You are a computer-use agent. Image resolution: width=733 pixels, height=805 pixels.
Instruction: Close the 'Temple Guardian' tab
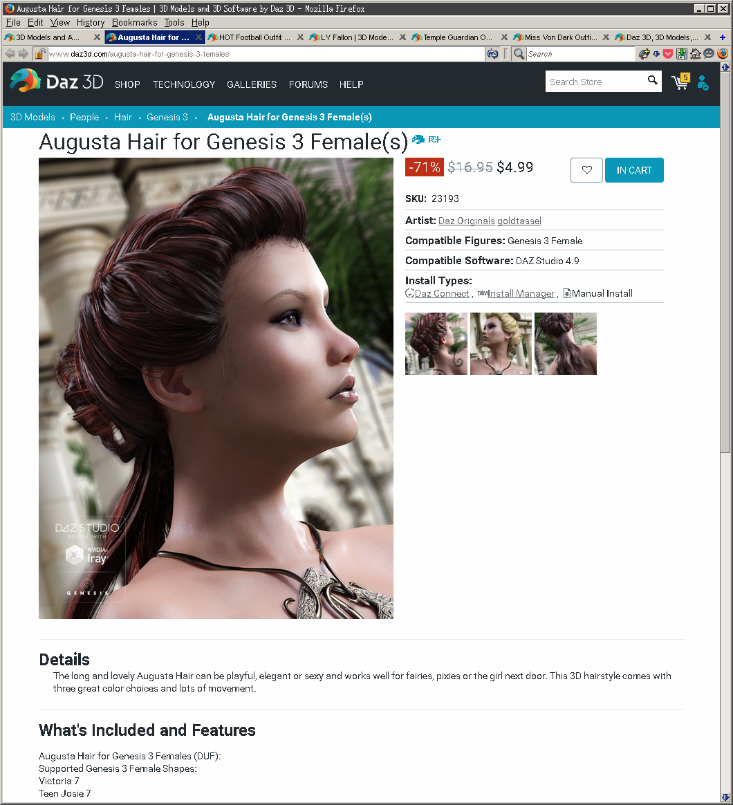(504, 37)
